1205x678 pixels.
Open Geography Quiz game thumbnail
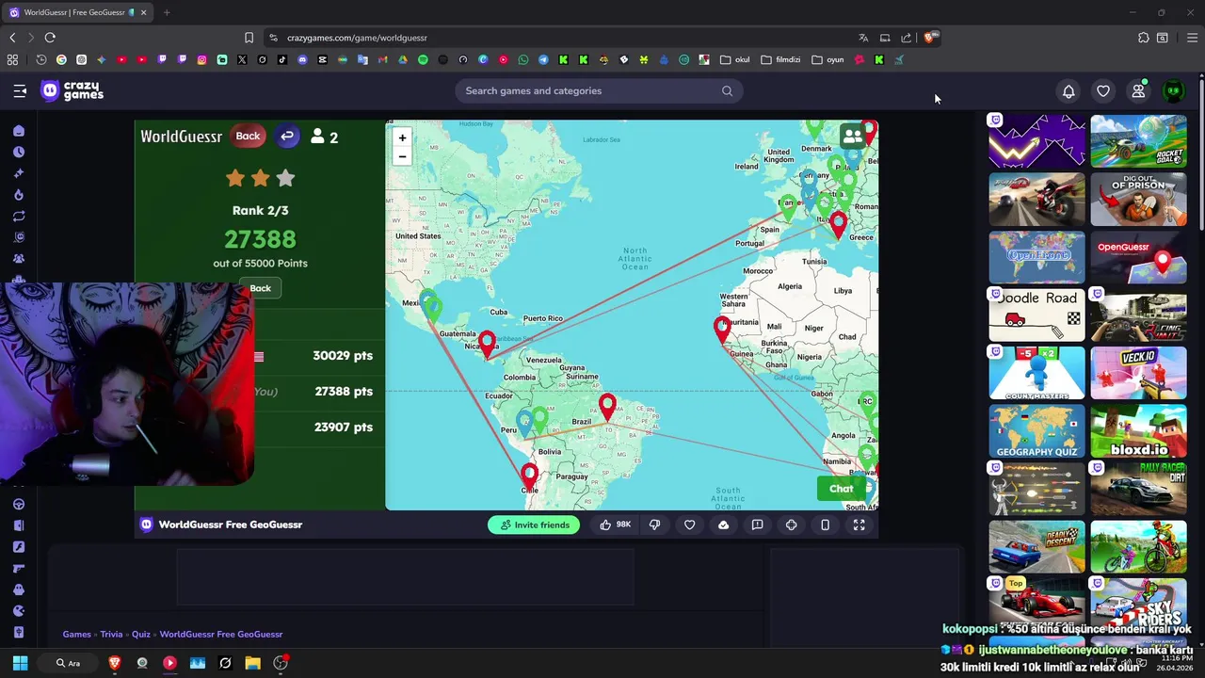[1036, 431]
